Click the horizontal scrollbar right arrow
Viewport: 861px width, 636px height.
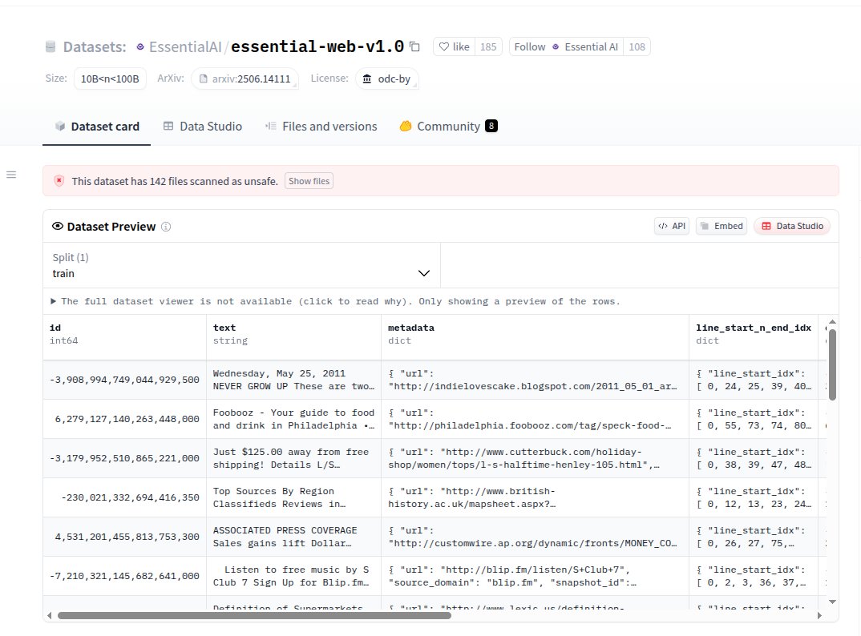pyautogui.click(x=819, y=616)
